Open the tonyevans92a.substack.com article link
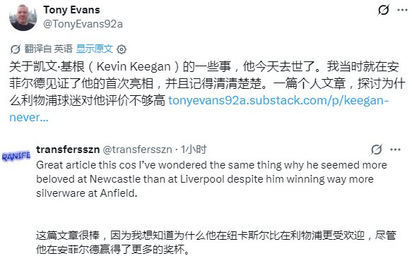The height and width of the screenshot is (256, 412). [278, 100]
